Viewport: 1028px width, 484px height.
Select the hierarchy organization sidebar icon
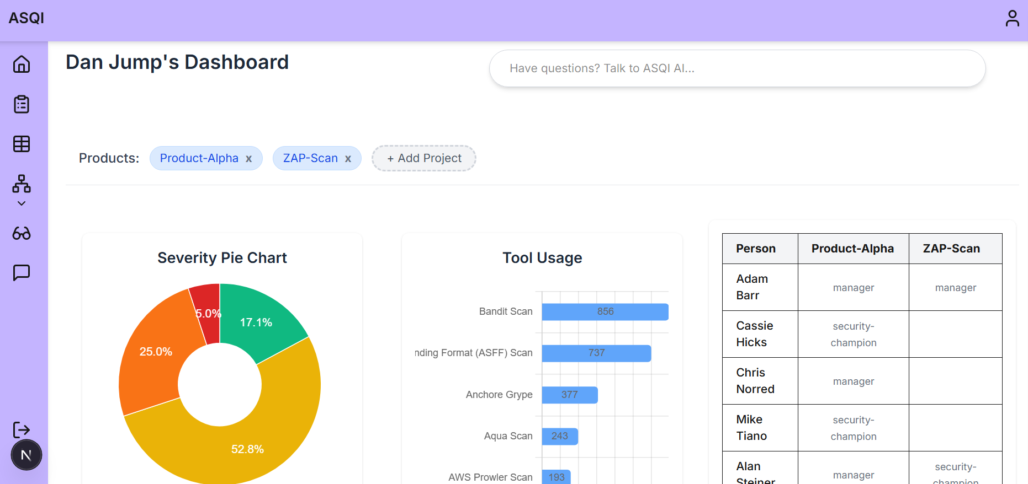(x=22, y=184)
